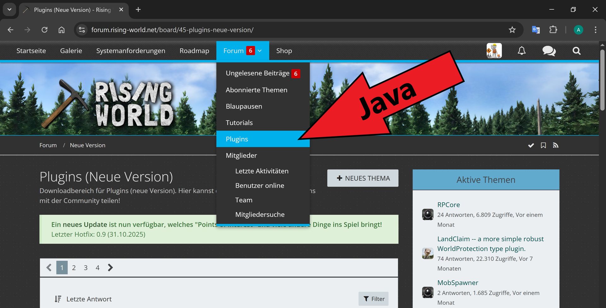Open the Letzte Antwort sort dropdown
Screen dimensions: 606x308
84,299
